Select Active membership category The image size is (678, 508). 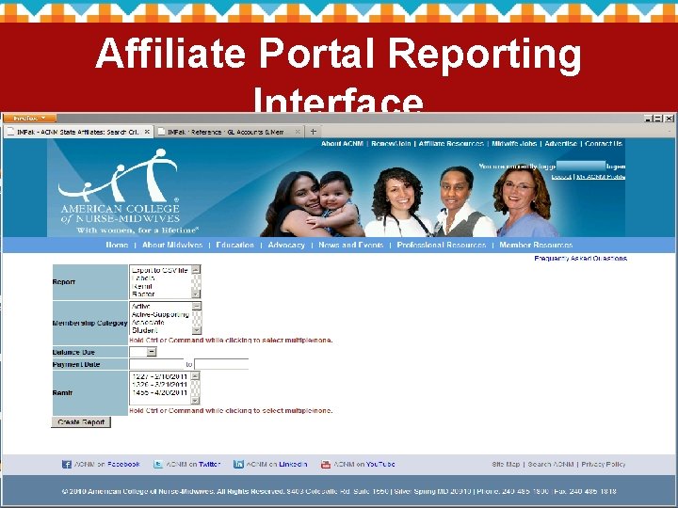[160, 307]
